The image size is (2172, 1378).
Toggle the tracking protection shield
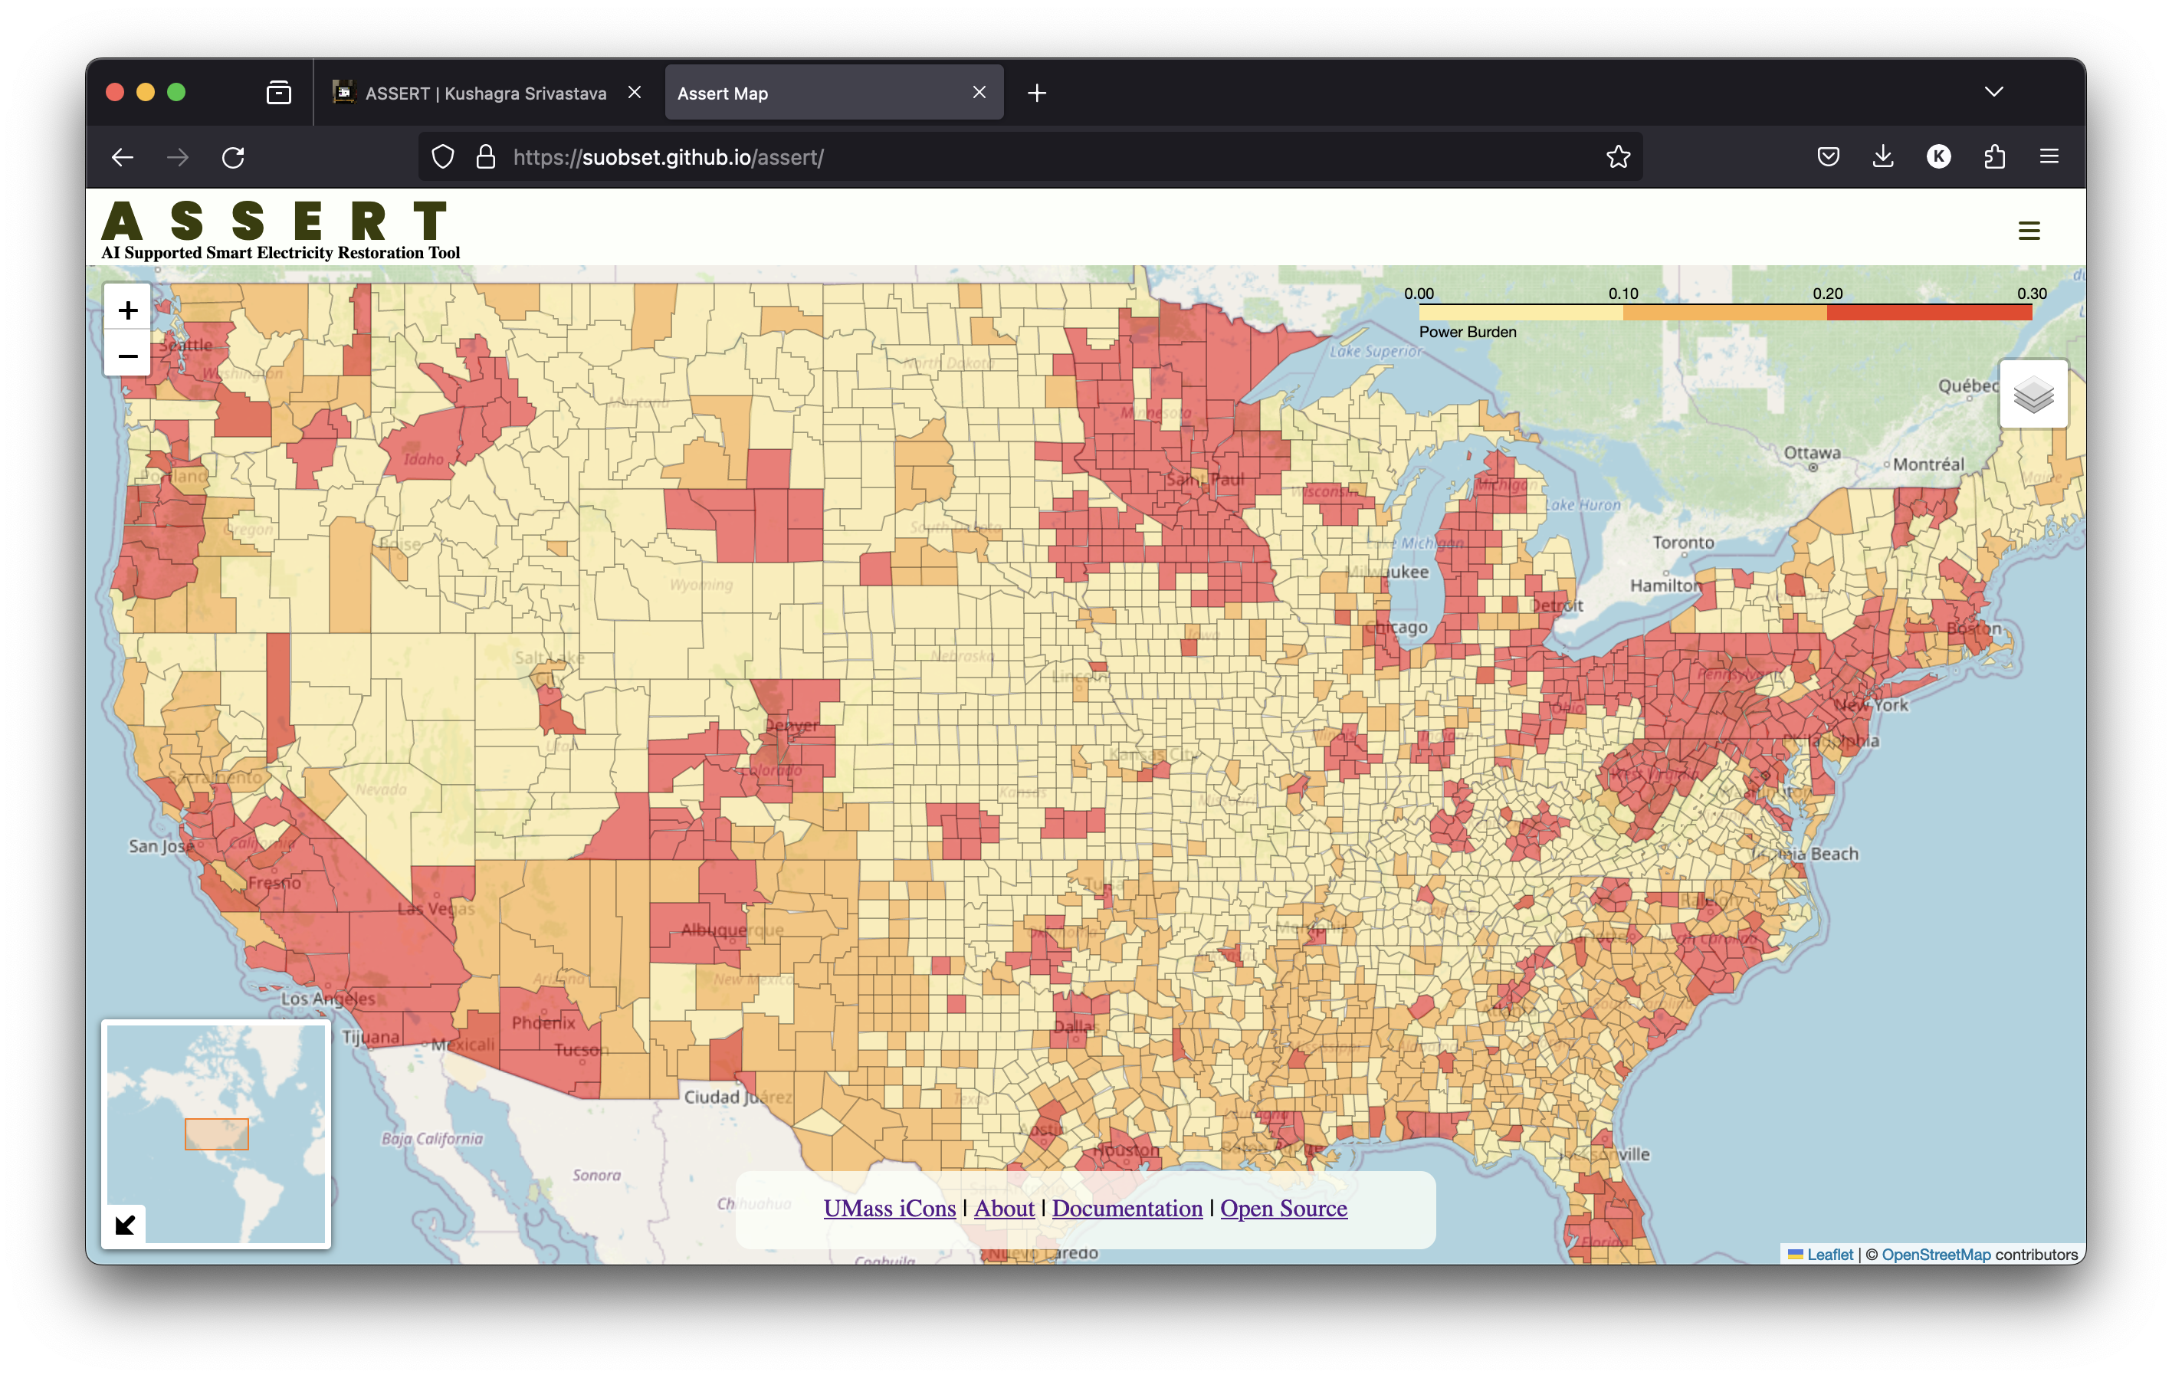[442, 157]
